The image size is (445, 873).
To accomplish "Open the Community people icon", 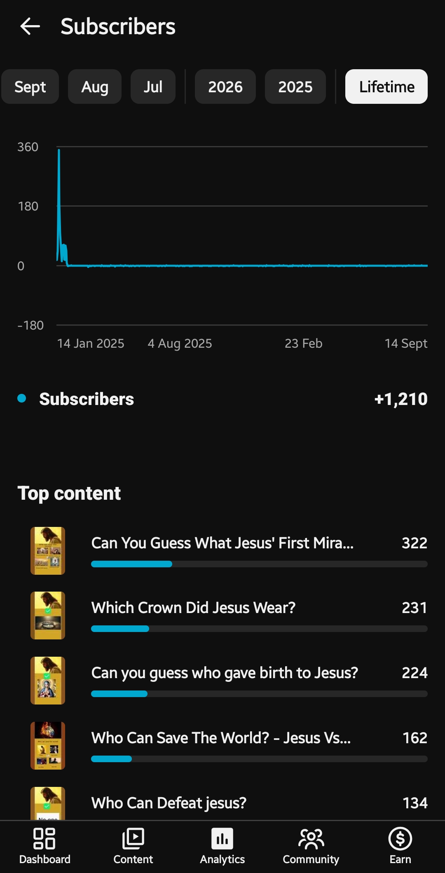I will point(311,839).
